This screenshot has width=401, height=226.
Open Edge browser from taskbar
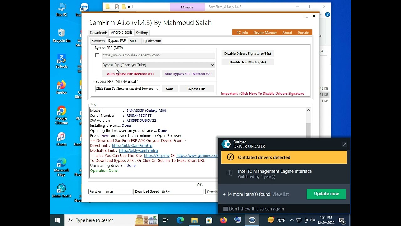click(x=180, y=220)
